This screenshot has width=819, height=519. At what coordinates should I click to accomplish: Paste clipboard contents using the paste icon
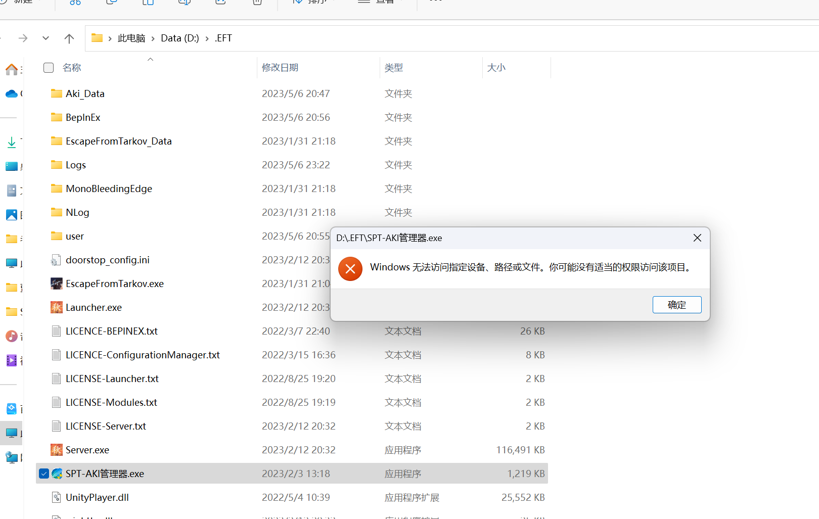148,2
